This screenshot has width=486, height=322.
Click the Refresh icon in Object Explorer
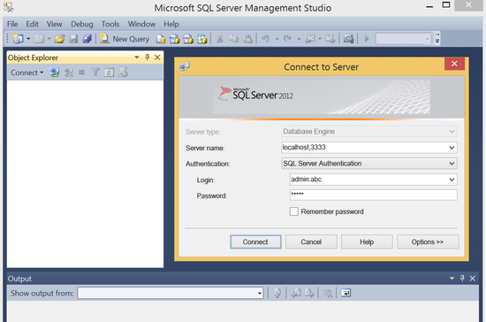pyautogui.click(x=109, y=73)
